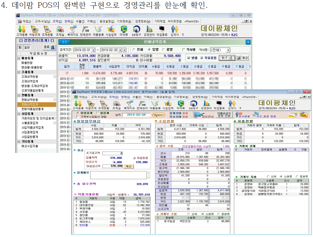The height and width of the screenshot is (237, 313).
Task: Tick the 약사별 checkbox
Action: point(184,50)
